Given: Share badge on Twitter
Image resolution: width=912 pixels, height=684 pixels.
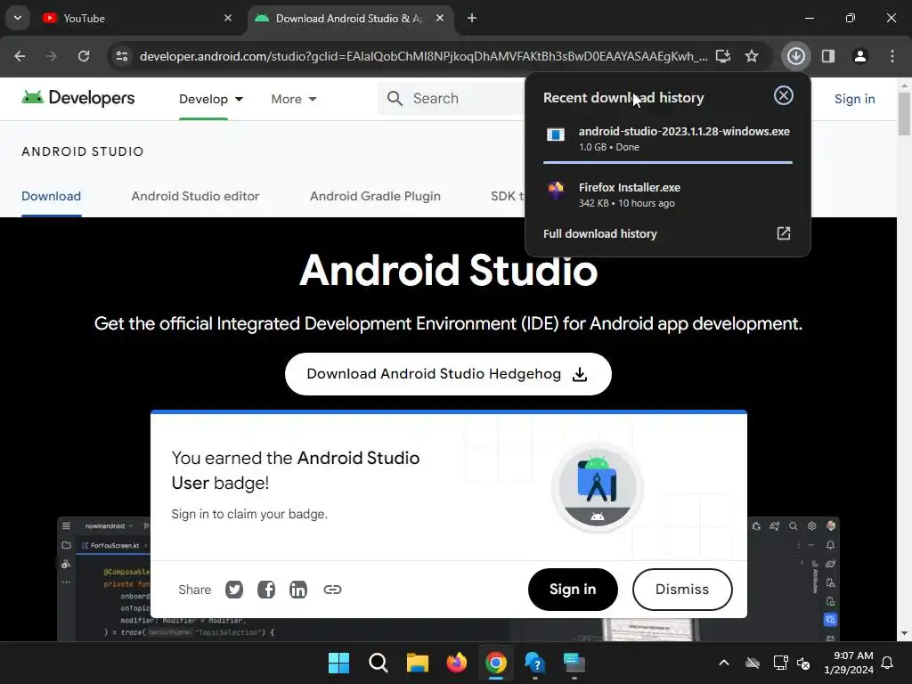Looking at the screenshot, I should pyautogui.click(x=234, y=590).
